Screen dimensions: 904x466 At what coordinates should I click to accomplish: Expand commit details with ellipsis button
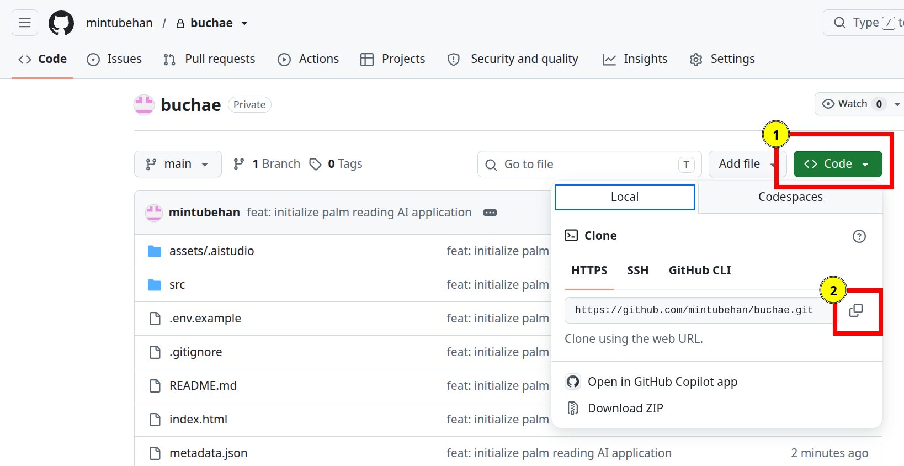click(x=490, y=213)
